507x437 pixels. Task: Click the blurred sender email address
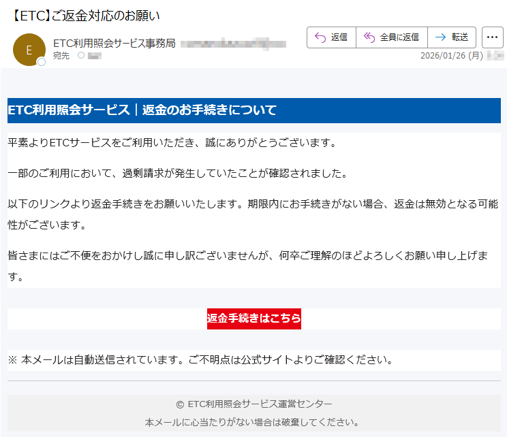pos(233,44)
